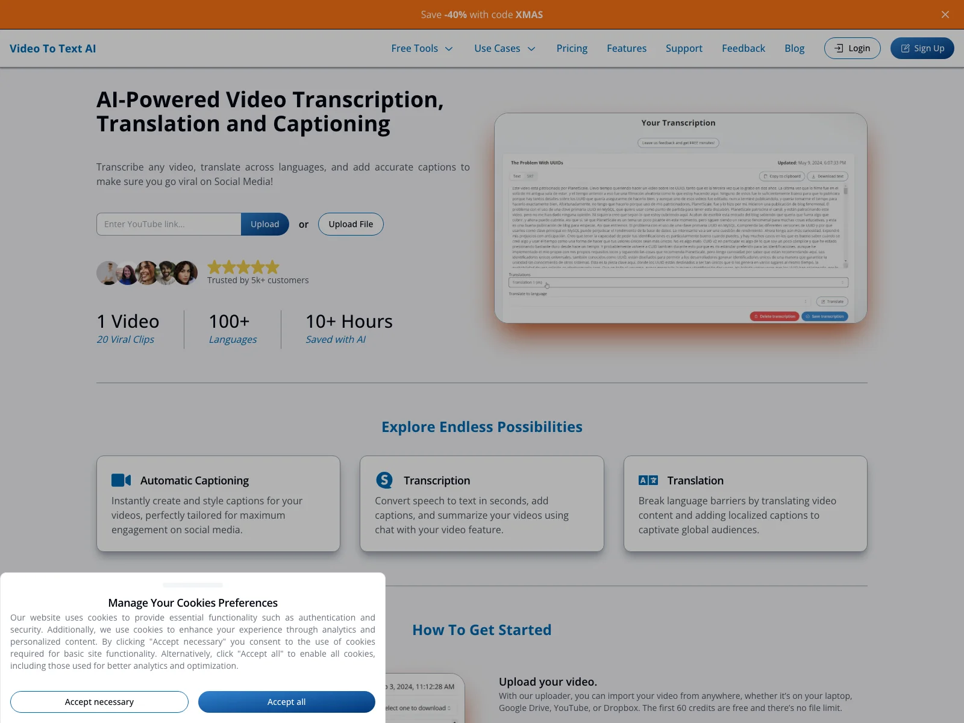Click Accept all cookies button
This screenshot has width=964, height=723.
click(x=287, y=702)
